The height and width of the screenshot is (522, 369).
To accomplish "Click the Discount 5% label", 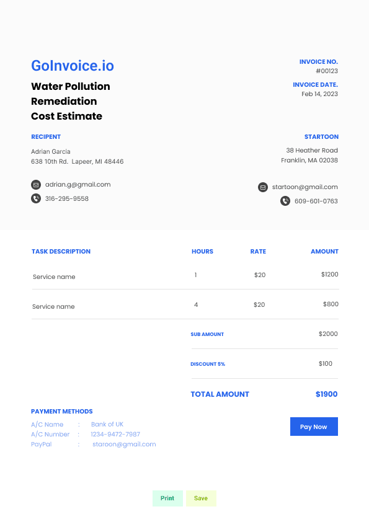I will point(208,364).
